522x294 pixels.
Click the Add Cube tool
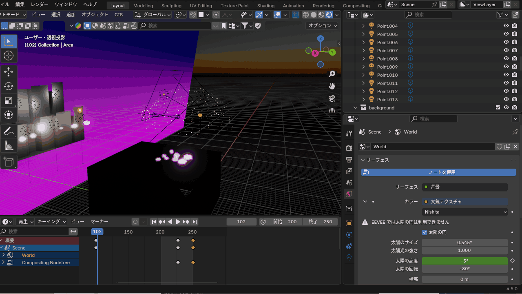point(9,162)
